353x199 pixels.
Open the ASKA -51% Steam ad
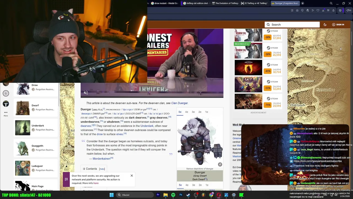tap(258, 85)
